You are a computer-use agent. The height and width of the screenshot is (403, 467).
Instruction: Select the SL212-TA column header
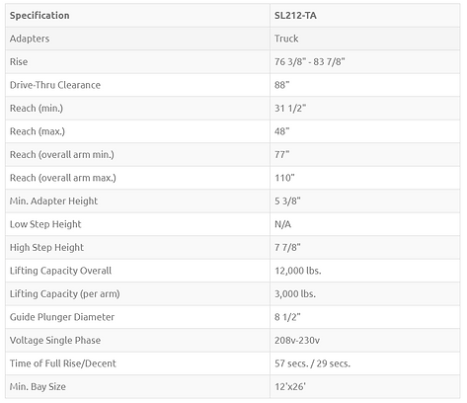(x=295, y=16)
